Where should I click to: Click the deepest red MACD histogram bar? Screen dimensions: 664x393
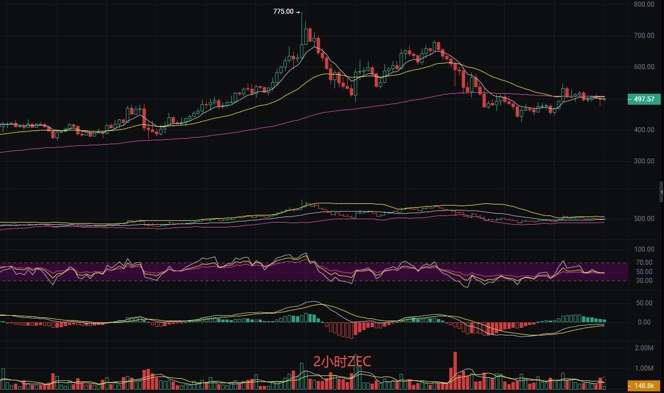point(350,330)
